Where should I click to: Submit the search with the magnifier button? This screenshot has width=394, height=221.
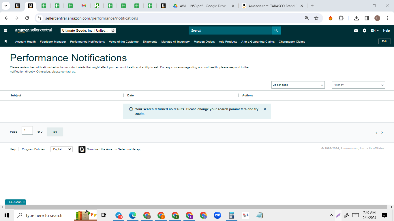276,31
